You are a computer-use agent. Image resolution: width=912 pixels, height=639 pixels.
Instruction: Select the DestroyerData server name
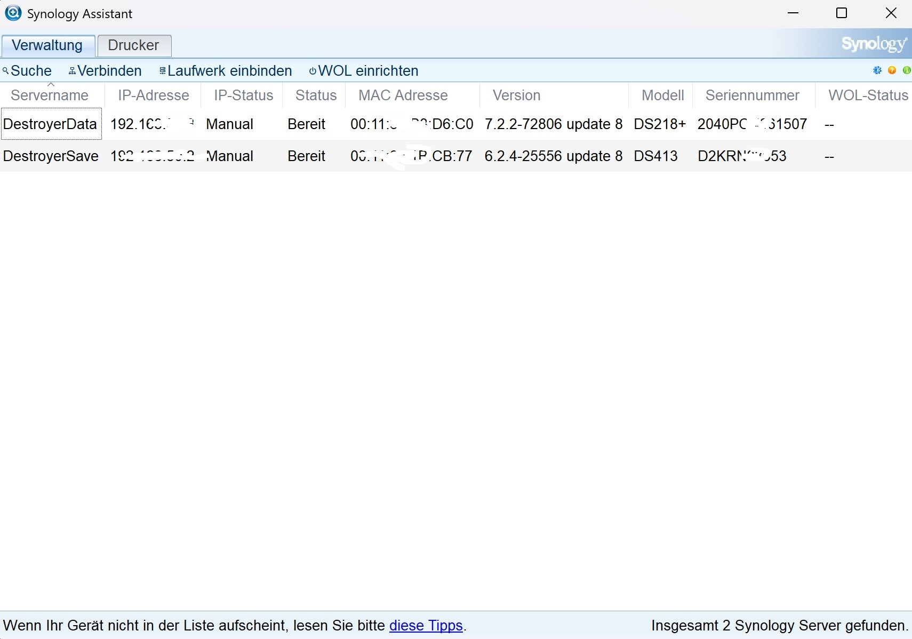pos(50,124)
